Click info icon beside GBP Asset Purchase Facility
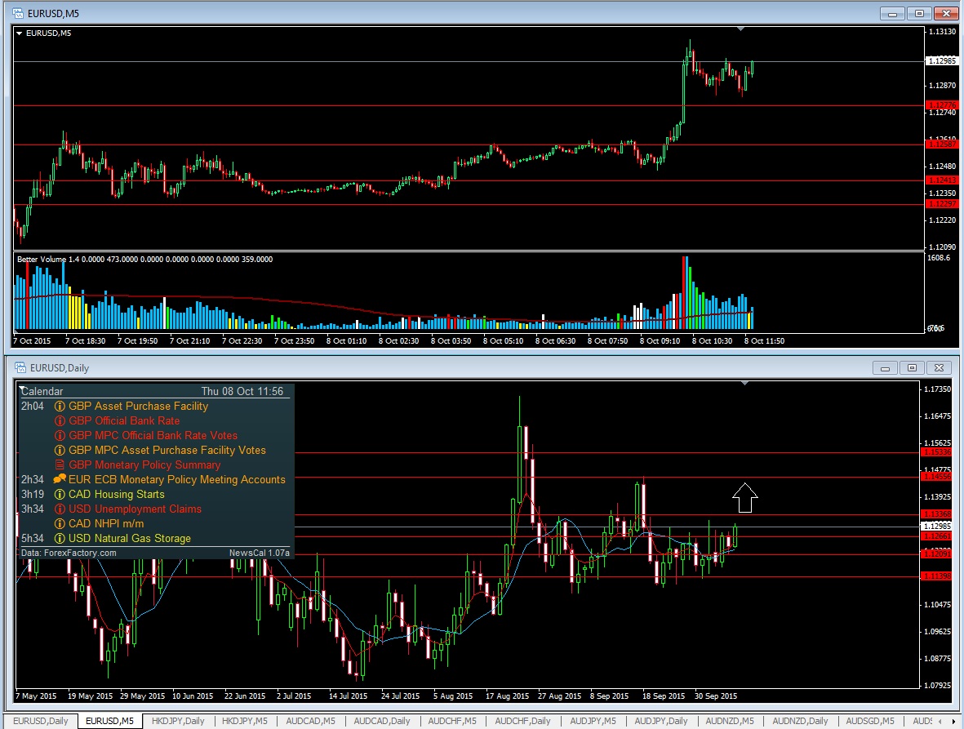This screenshot has width=964, height=729. 60,407
